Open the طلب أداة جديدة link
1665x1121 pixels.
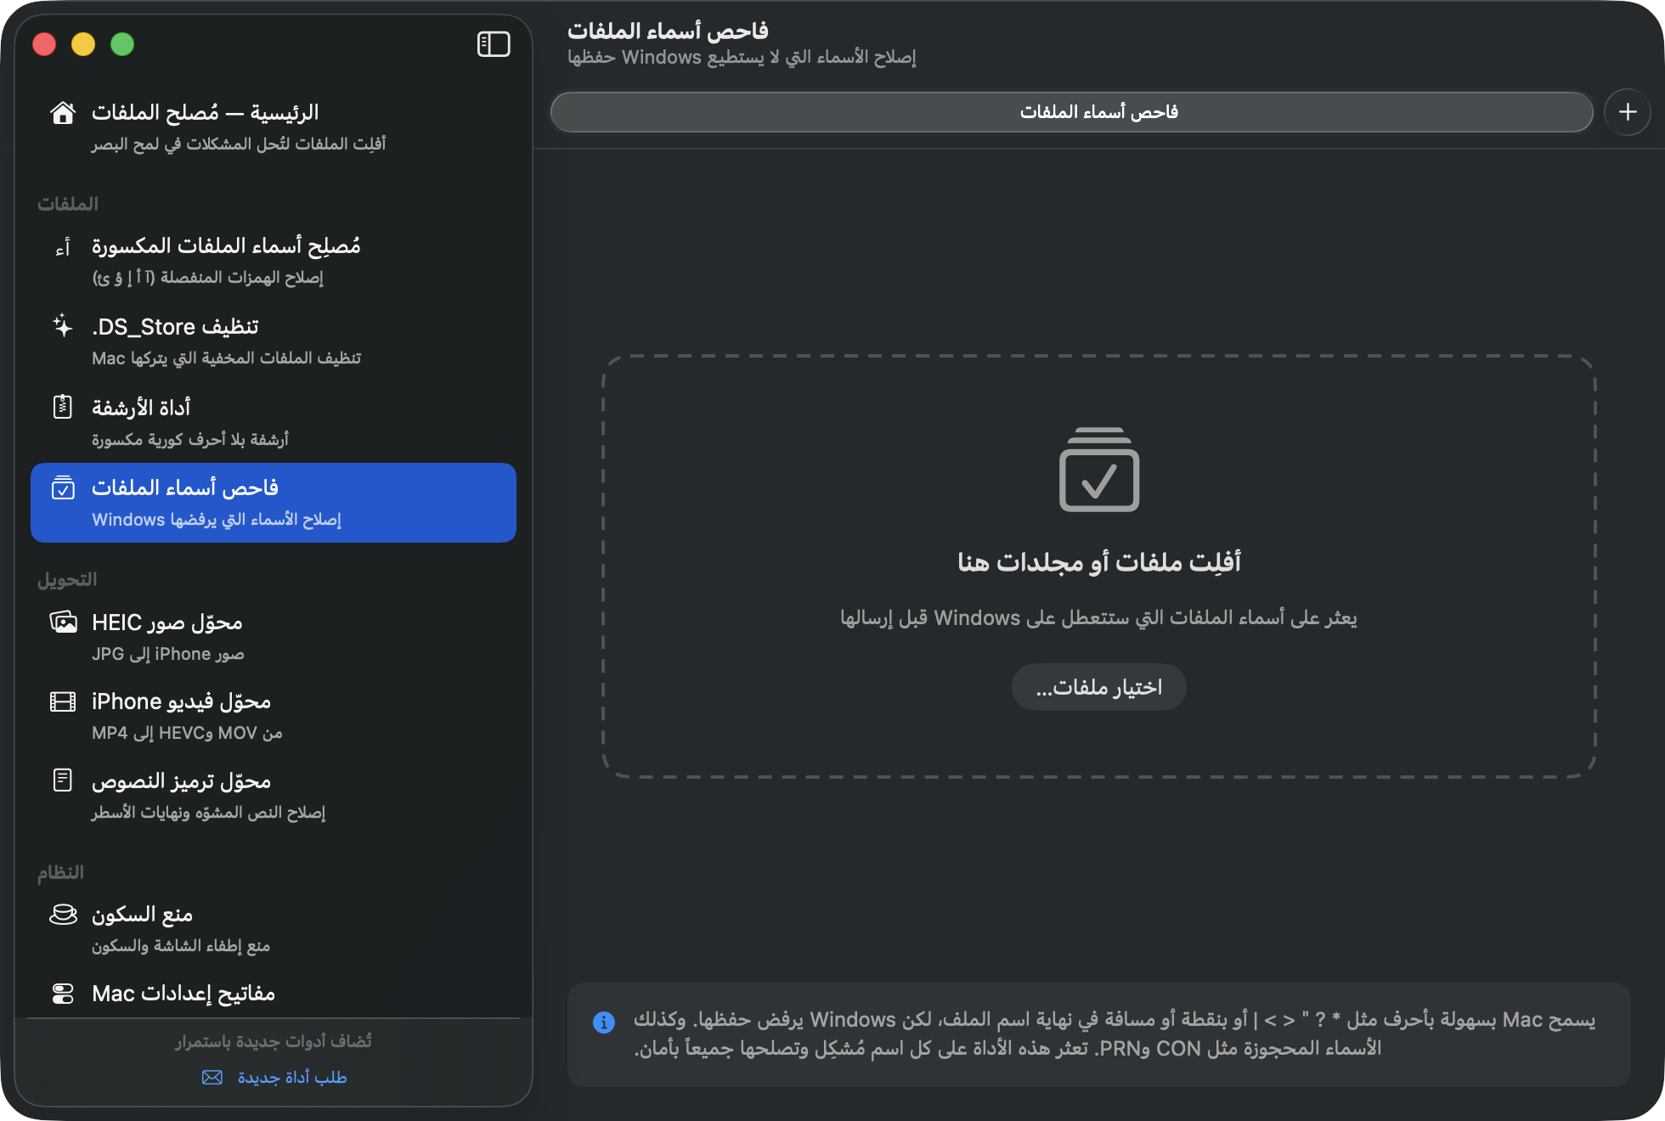click(x=292, y=1077)
